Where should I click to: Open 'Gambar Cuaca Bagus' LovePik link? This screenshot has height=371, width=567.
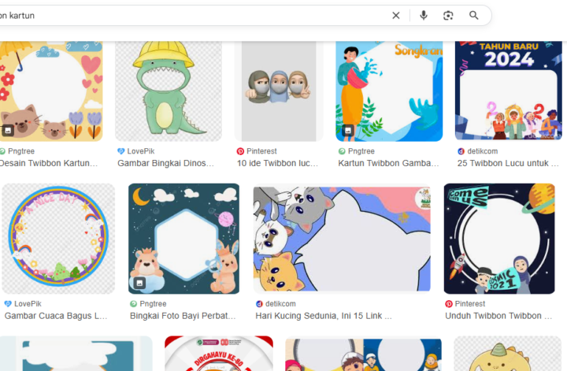56,316
